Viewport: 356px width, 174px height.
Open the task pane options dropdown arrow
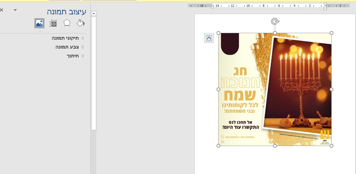point(15,10)
